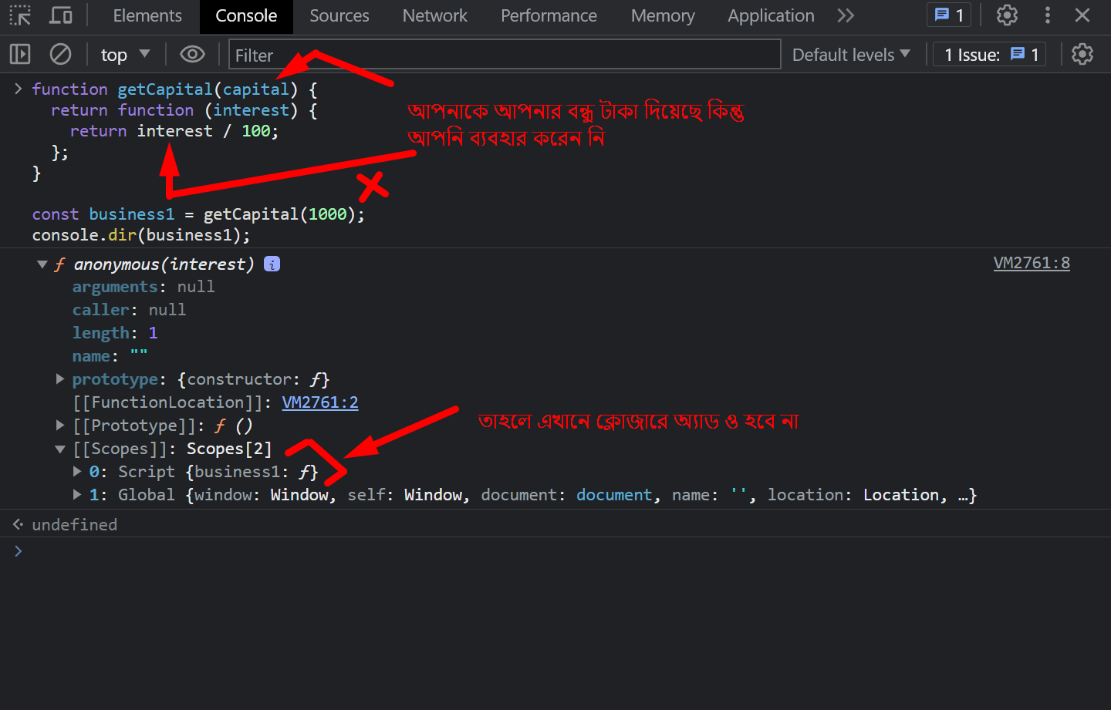Activate the inspect element picker icon

[20, 15]
